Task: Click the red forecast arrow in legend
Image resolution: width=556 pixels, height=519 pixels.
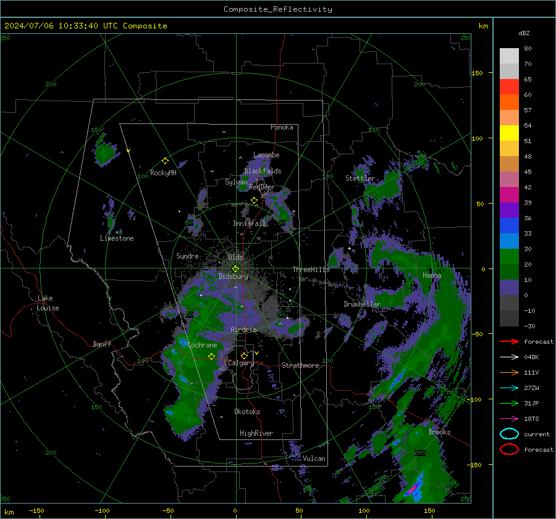Action: point(509,341)
